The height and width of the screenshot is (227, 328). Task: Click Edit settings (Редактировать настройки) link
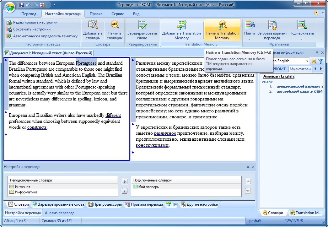(35, 22)
